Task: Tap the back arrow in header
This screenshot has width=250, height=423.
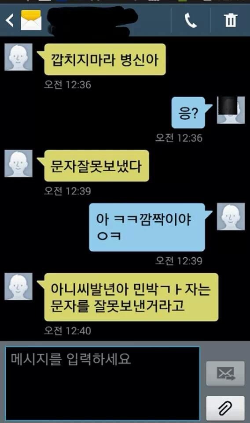Action: coord(10,20)
